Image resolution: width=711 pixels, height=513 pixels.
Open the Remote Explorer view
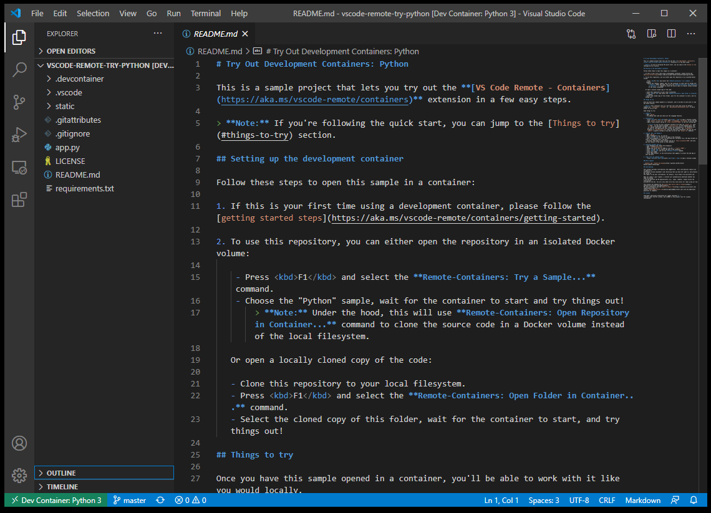pos(19,167)
